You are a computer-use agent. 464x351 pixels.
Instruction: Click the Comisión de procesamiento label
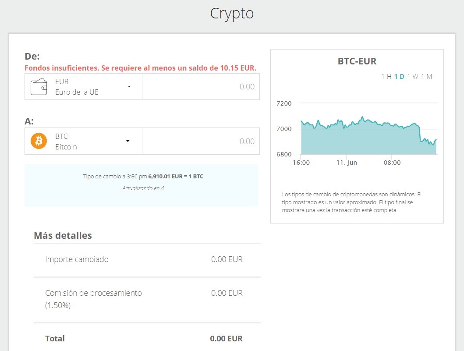click(93, 293)
